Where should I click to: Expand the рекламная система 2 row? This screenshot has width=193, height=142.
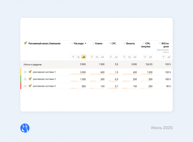25,79
